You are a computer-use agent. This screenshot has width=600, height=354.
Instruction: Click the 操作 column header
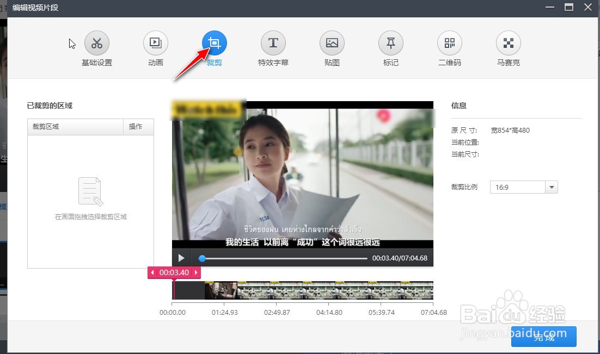click(x=138, y=127)
